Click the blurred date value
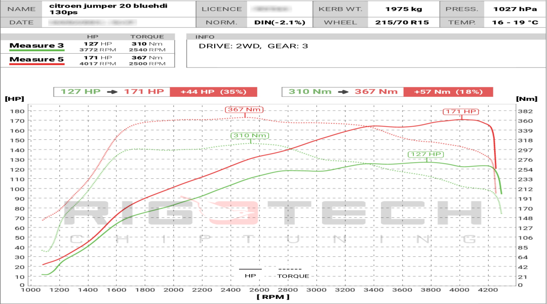Viewport: 547px width, 304px height. pos(93,22)
